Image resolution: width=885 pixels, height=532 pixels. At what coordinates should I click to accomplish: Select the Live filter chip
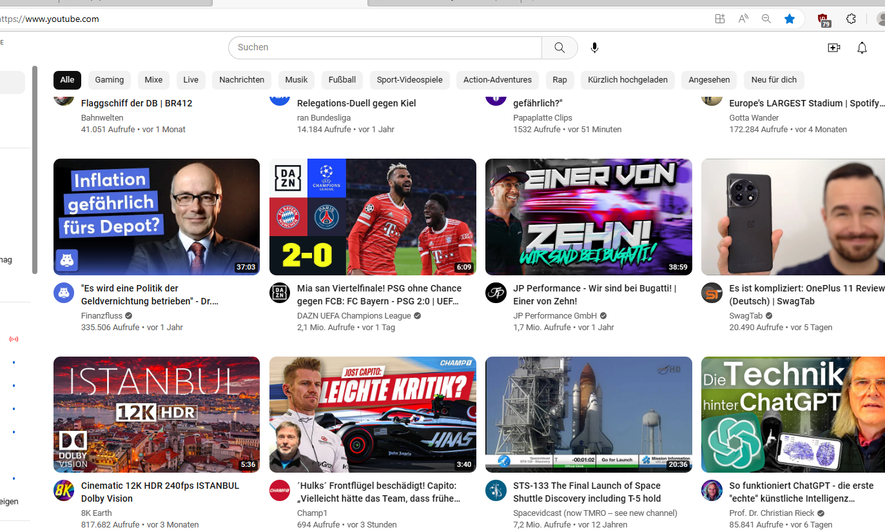click(191, 80)
